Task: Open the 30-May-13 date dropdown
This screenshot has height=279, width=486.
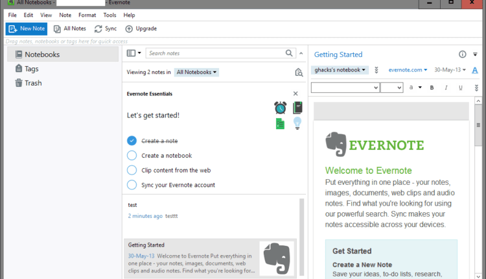Action: pos(450,70)
